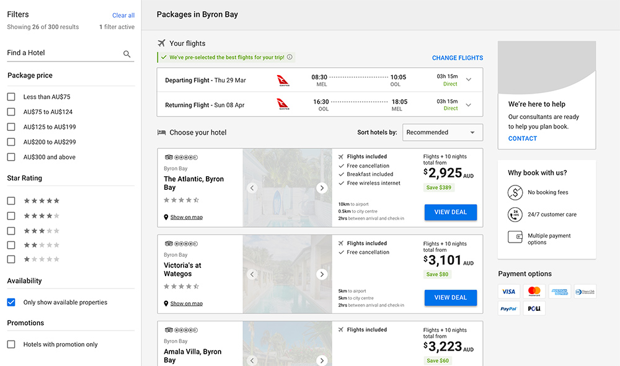This screenshot has width=620, height=366.
Task: Select the PayPal payment option icon
Action: coord(508,309)
